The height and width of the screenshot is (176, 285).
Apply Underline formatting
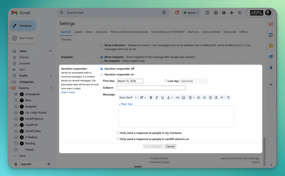coord(162,98)
